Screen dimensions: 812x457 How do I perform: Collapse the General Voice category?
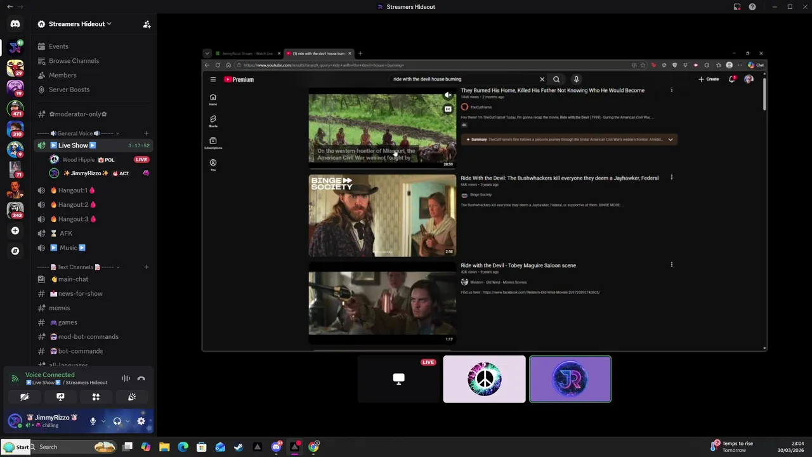tap(78, 133)
